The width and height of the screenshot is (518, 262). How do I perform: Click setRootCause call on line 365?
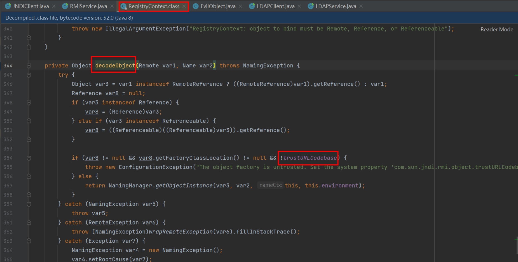click(109, 259)
